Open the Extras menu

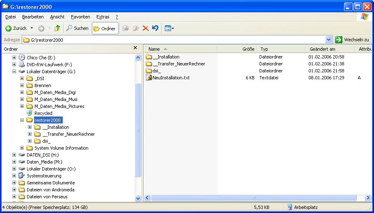pyautogui.click(x=103, y=17)
